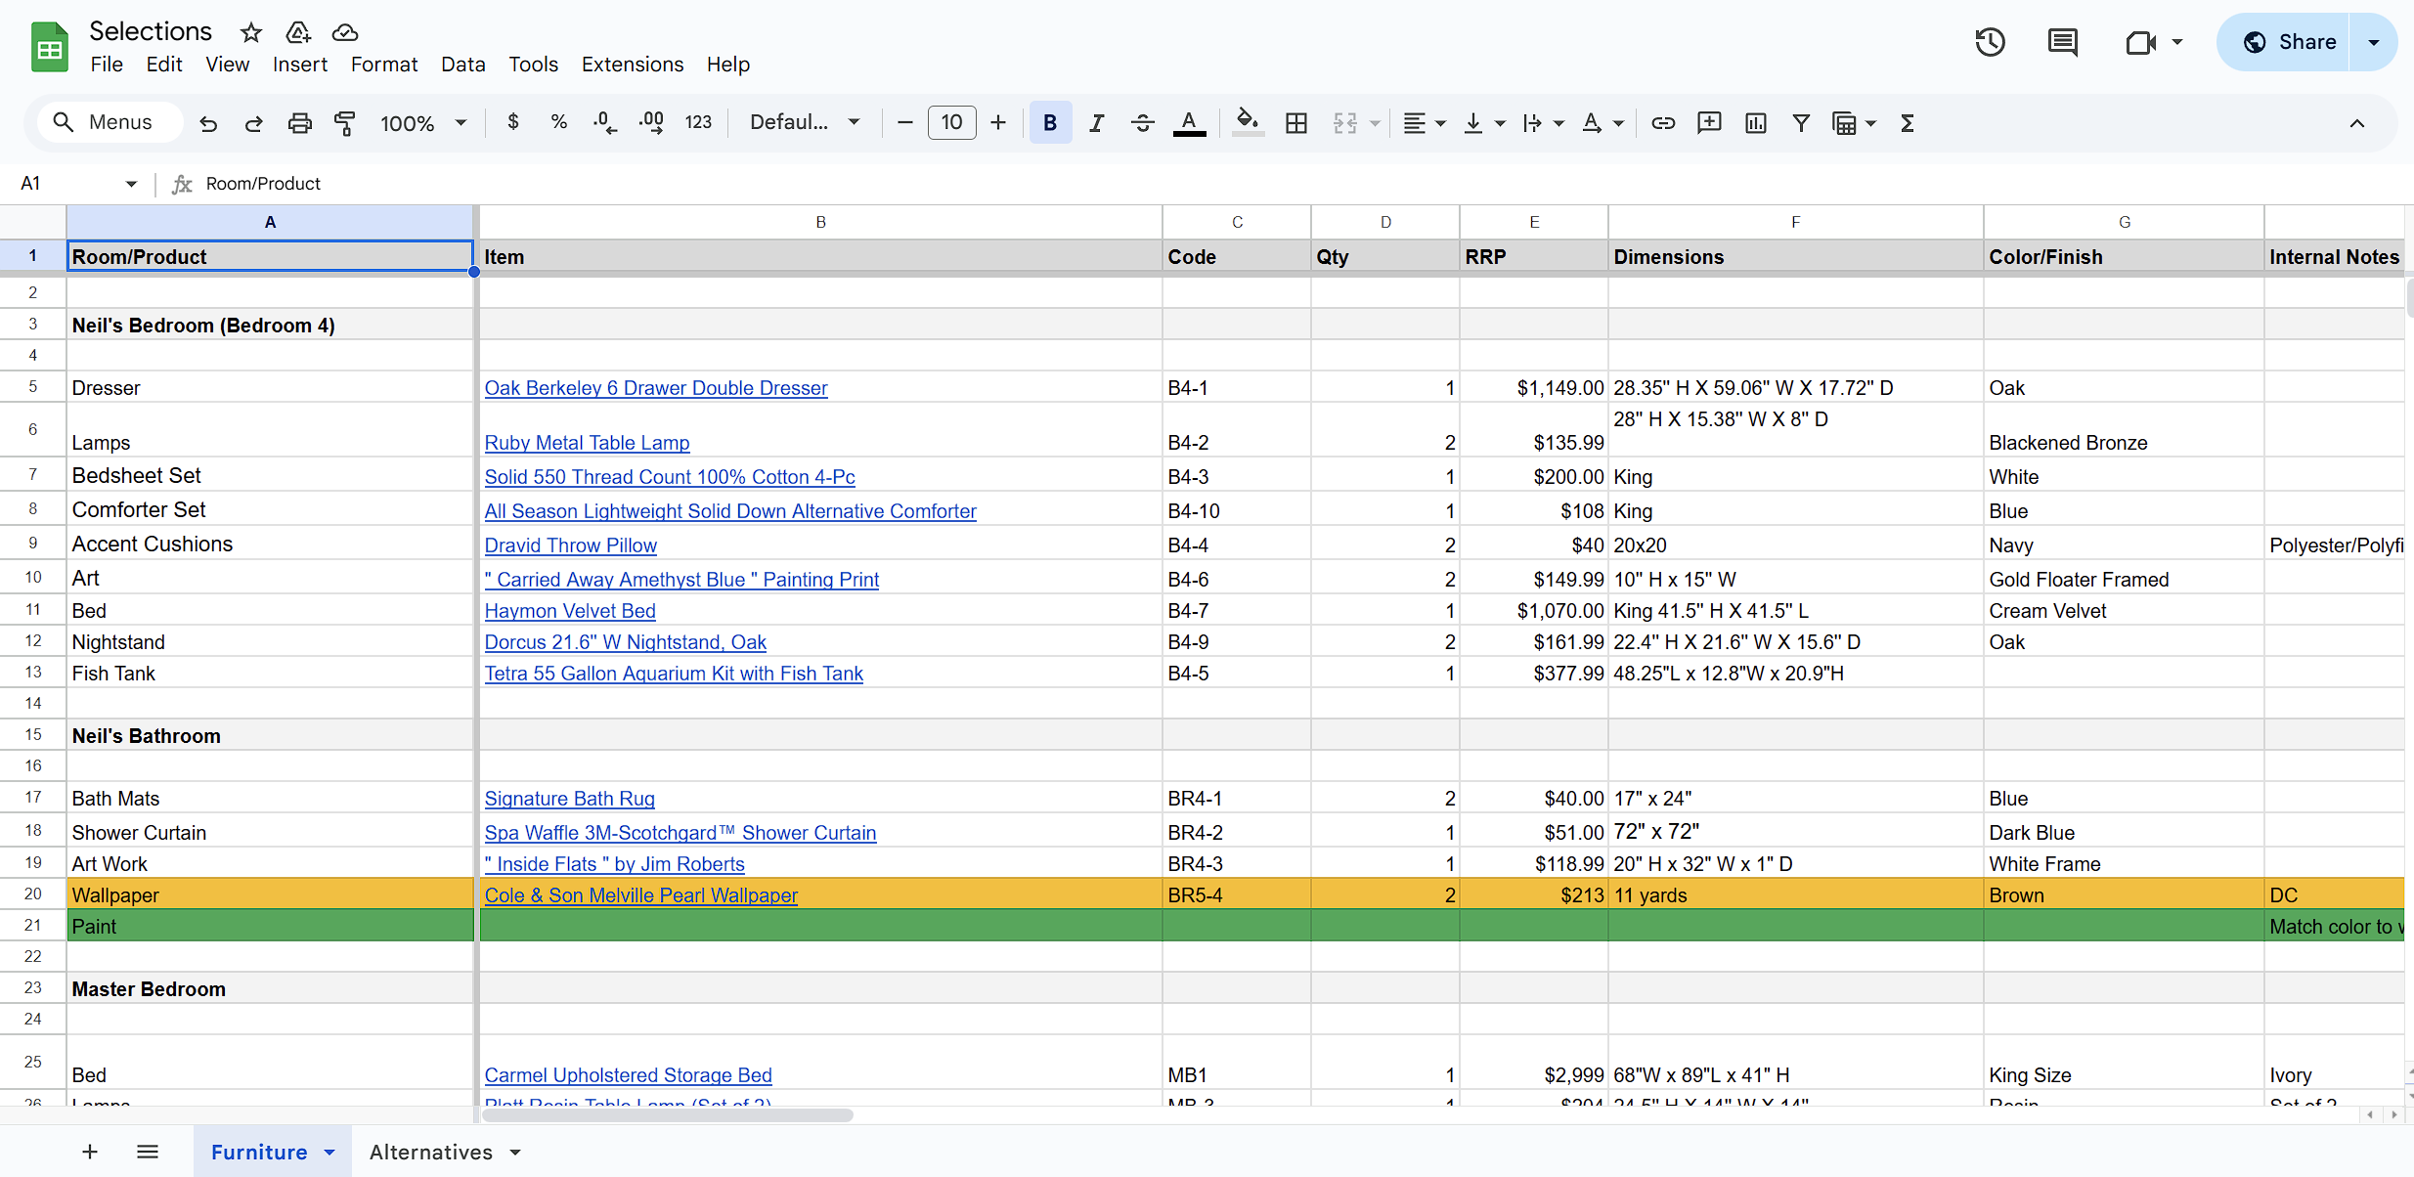This screenshot has width=2414, height=1177.
Task: Increase decimal places
Action: [x=651, y=122]
